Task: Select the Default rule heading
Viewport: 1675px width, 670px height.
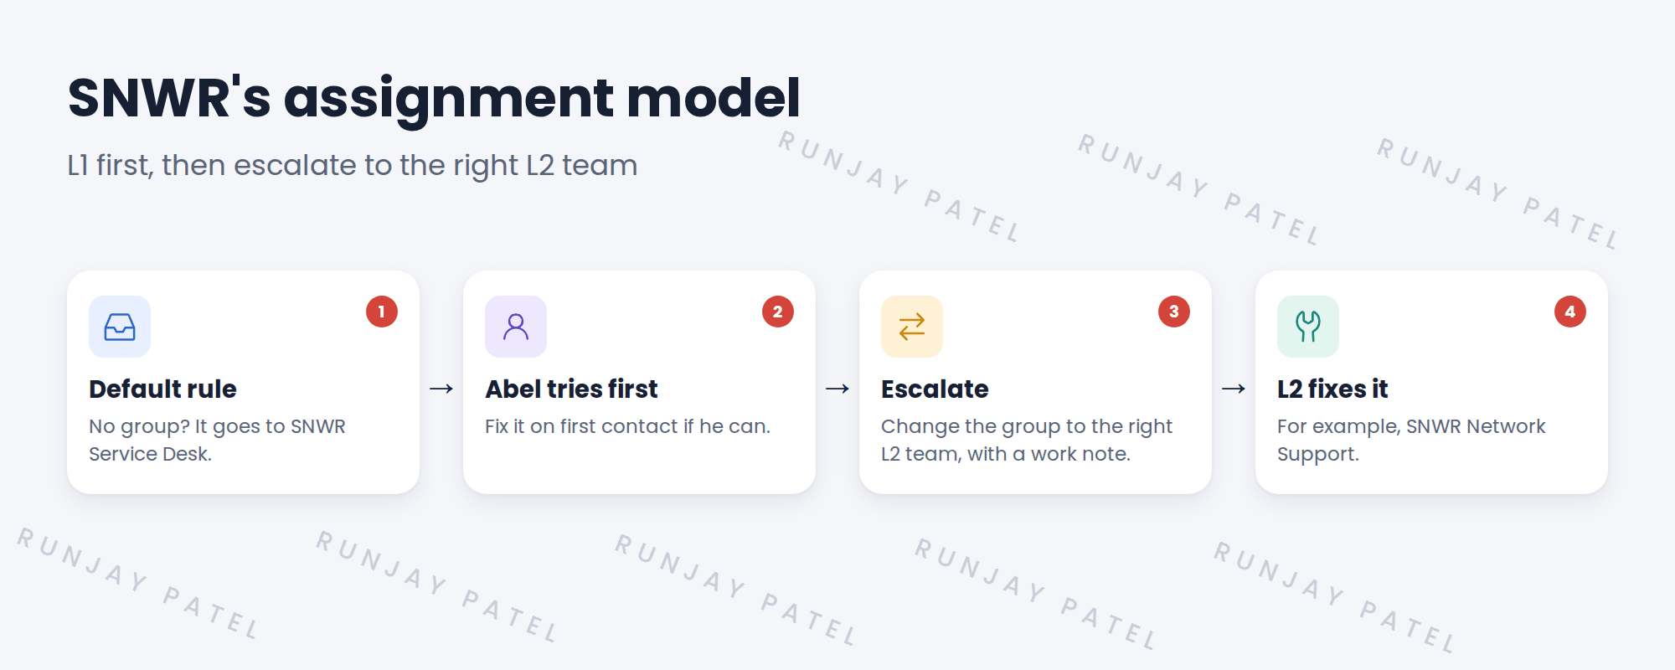Action: (162, 389)
